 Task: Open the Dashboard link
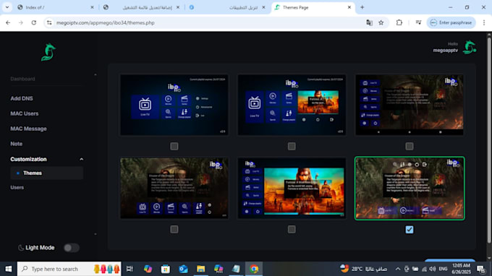tap(22, 79)
